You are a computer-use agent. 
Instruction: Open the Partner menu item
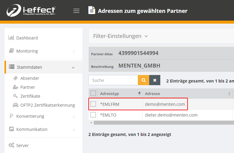click(x=28, y=87)
